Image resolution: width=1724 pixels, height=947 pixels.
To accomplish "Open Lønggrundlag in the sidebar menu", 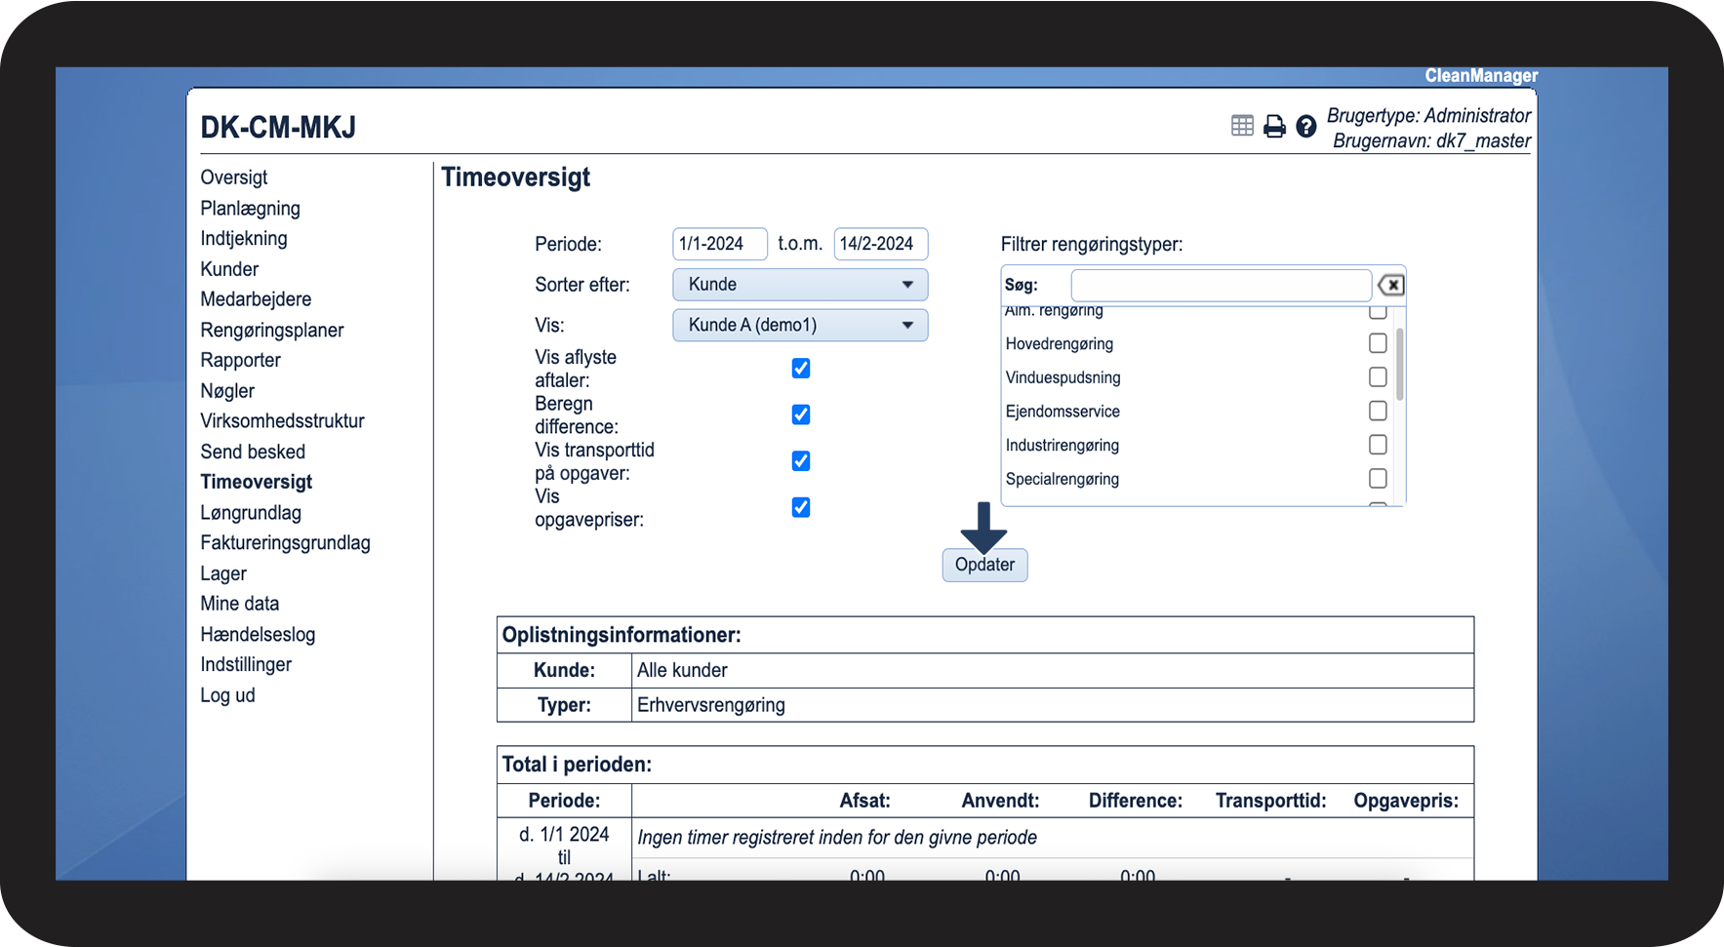I will [251, 512].
